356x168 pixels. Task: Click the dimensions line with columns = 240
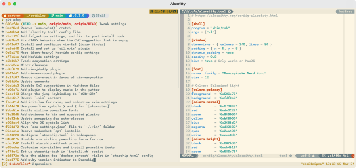tap(231, 44)
